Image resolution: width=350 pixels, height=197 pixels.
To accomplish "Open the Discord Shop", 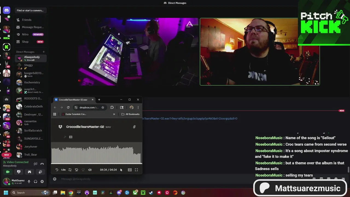I will pyautogui.click(x=30, y=42).
